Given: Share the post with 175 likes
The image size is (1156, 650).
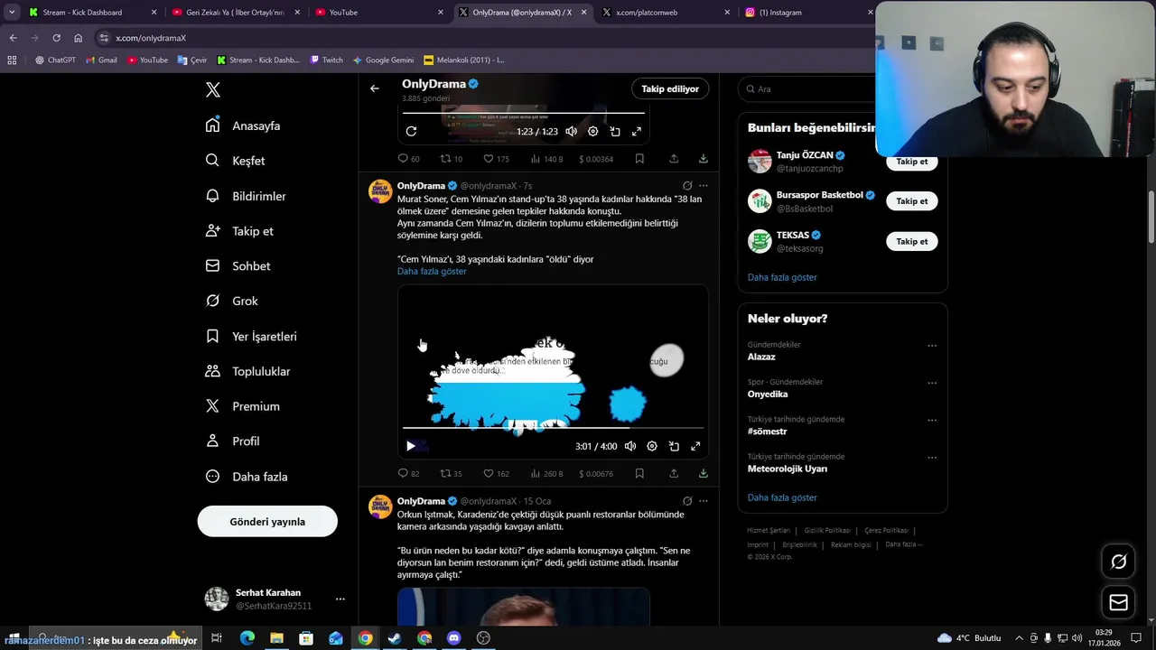Looking at the screenshot, I should [x=674, y=159].
